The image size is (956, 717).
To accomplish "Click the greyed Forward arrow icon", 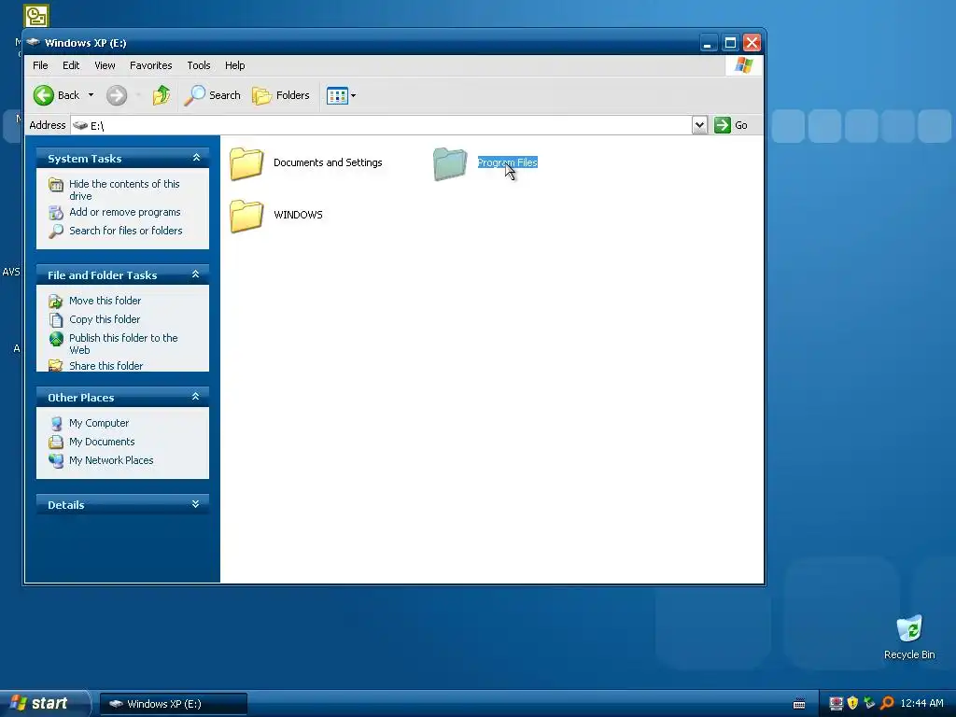I will click(x=117, y=95).
